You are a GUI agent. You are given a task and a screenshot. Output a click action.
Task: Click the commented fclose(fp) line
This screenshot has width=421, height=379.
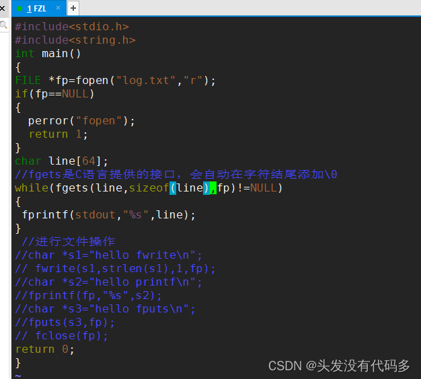click(x=62, y=335)
